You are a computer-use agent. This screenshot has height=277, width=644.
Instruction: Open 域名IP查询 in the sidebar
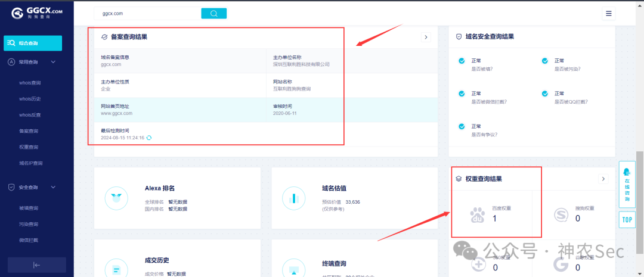tap(31, 163)
